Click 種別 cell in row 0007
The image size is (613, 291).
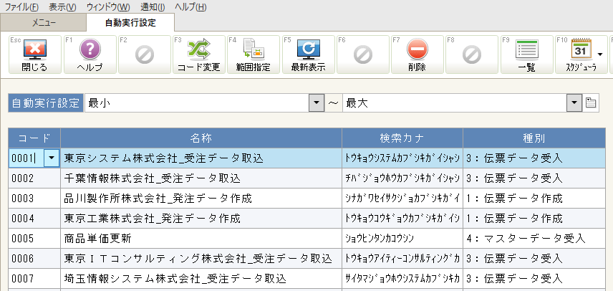(534, 279)
